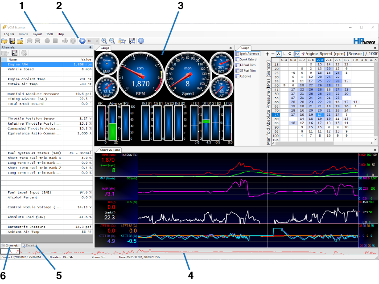Click the Value column header in Channels
The height and width of the screenshot is (284, 379).
tap(78, 59)
